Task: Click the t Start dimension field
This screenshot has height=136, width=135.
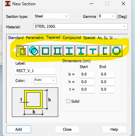Action: pyautogui.click(x=87, y=89)
